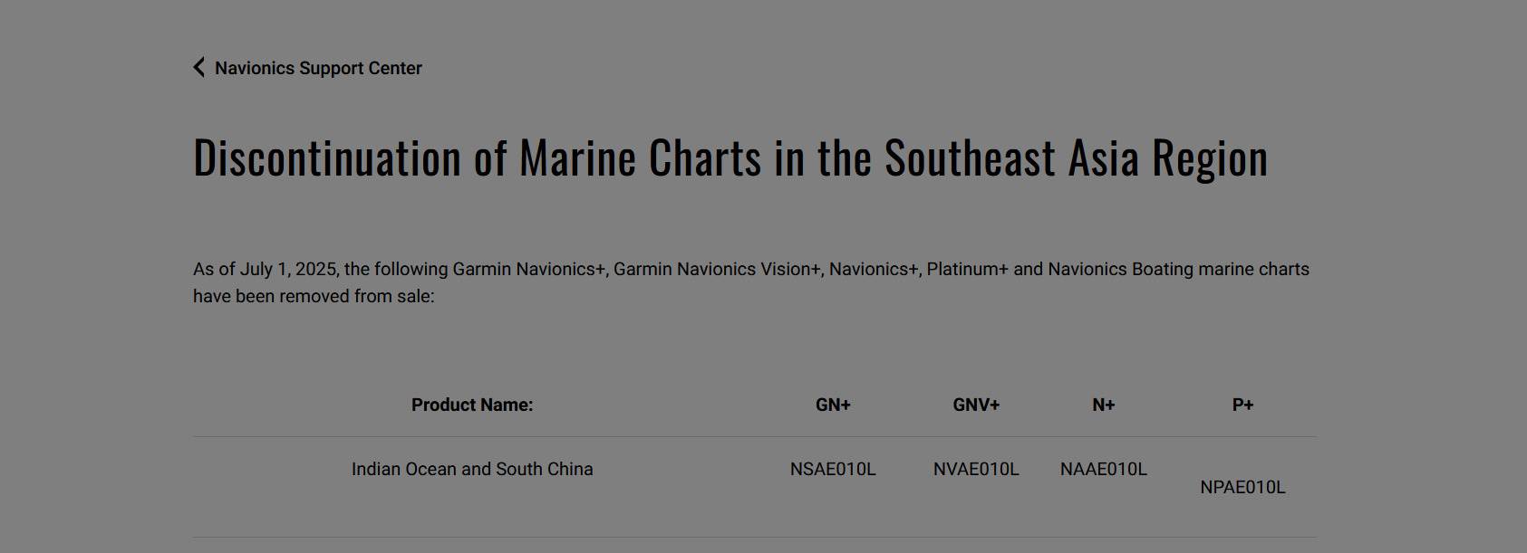Click the NSAE010L product code
The width and height of the screenshot is (1527, 553).
coord(833,470)
